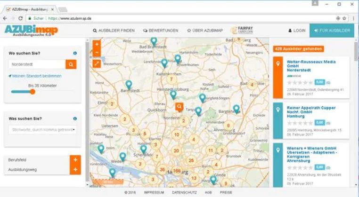The width and height of the screenshot is (359, 197).
Task: Adjust the 'Bis 35 Kilometer' radius slider handle
Action: 33,92
